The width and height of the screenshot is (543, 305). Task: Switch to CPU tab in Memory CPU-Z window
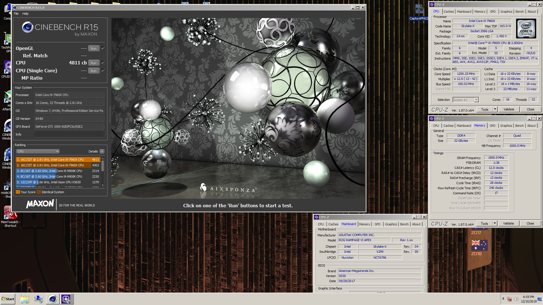click(436, 126)
